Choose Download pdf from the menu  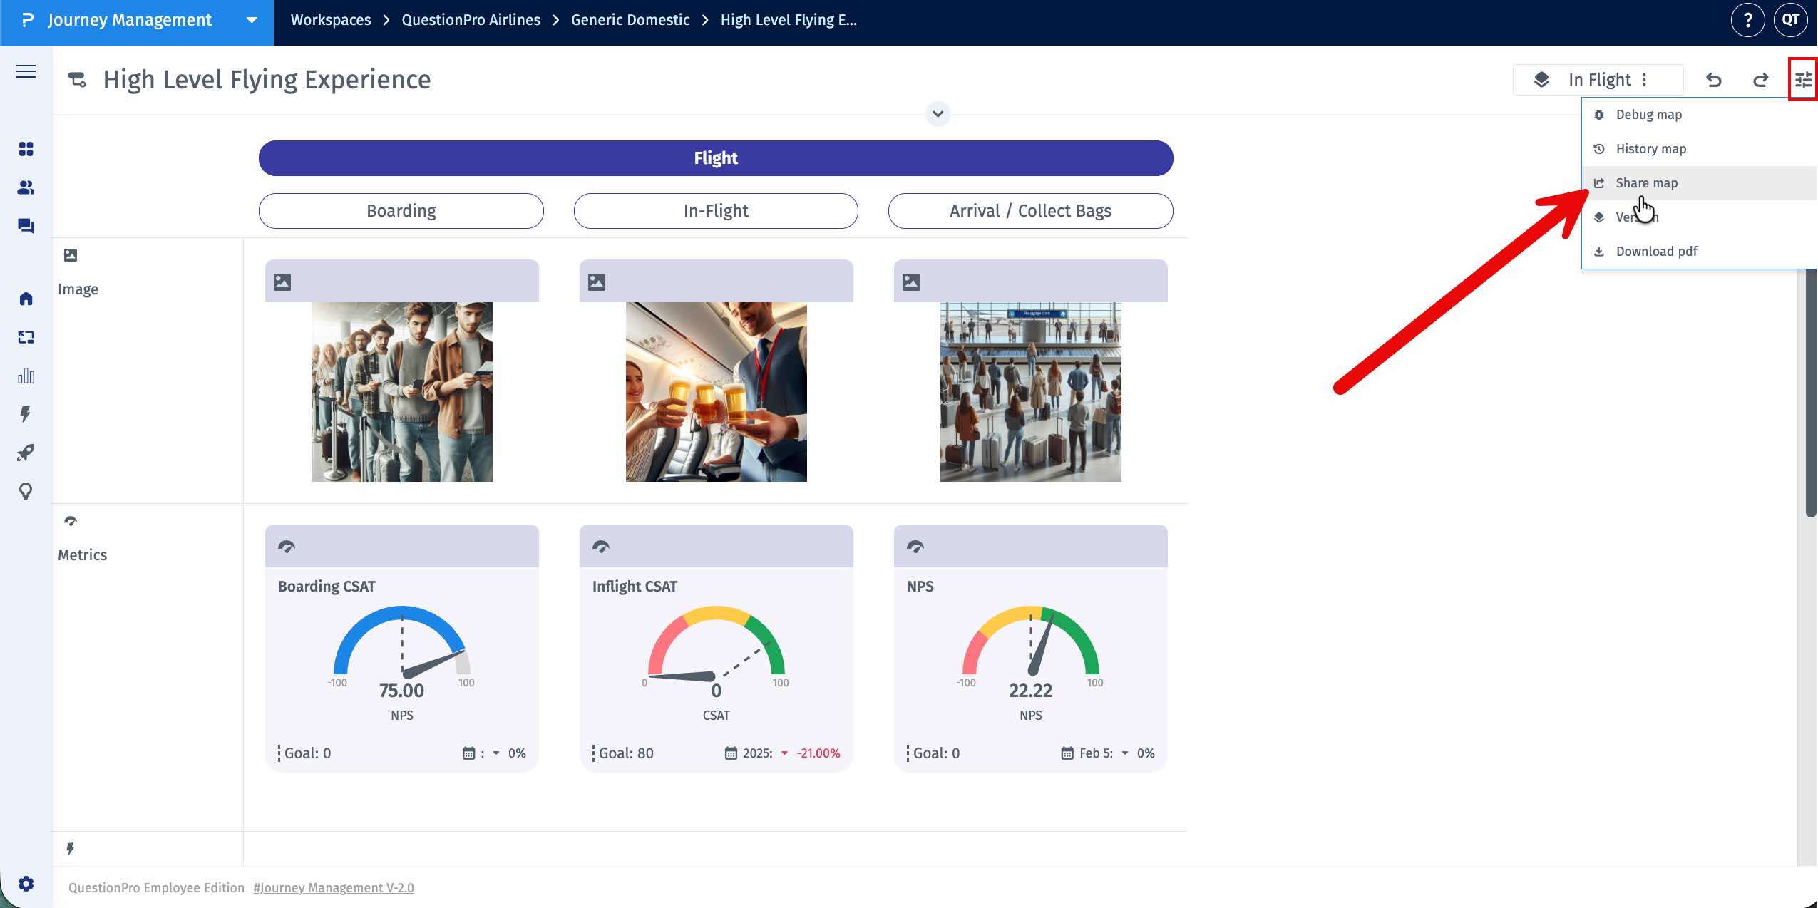point(1656,251)
